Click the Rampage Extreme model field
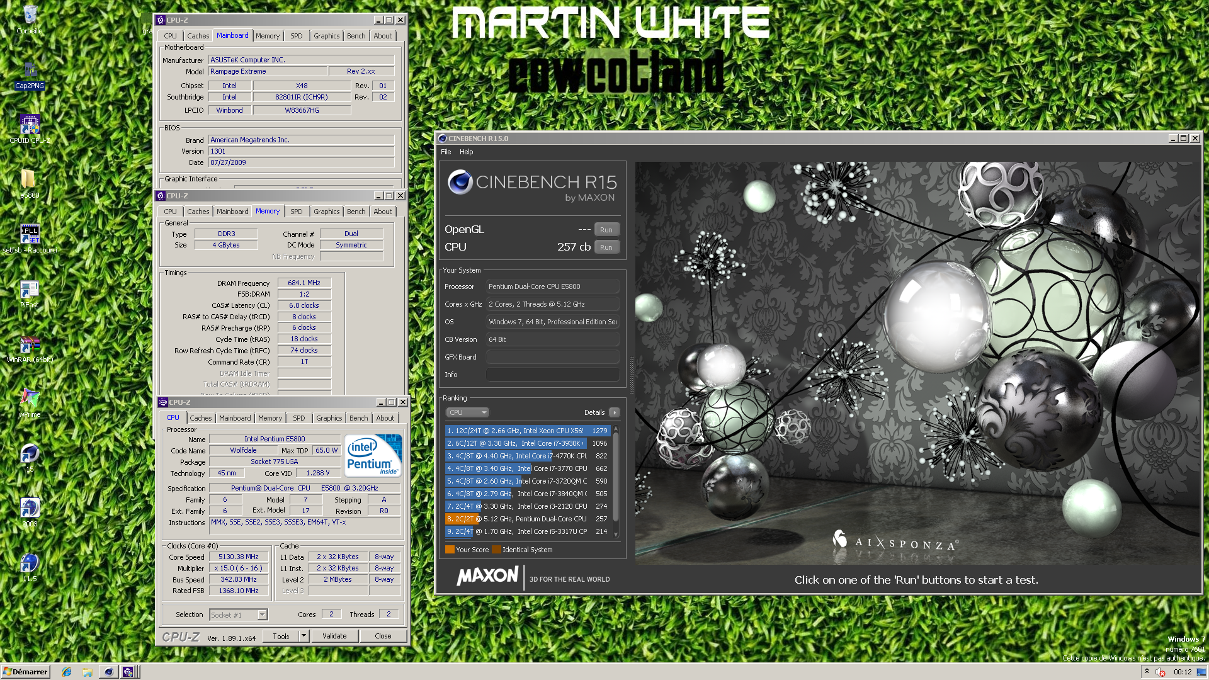The image size is (1209, 680). (268, 72)
